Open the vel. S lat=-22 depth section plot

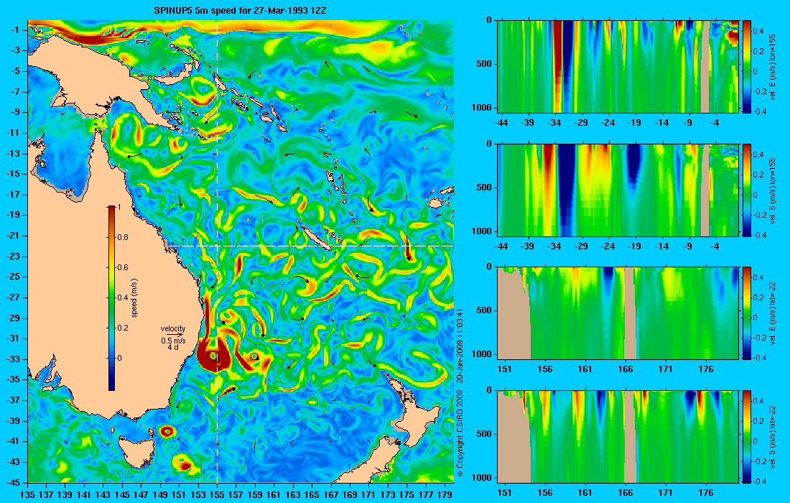pos(618,436)
